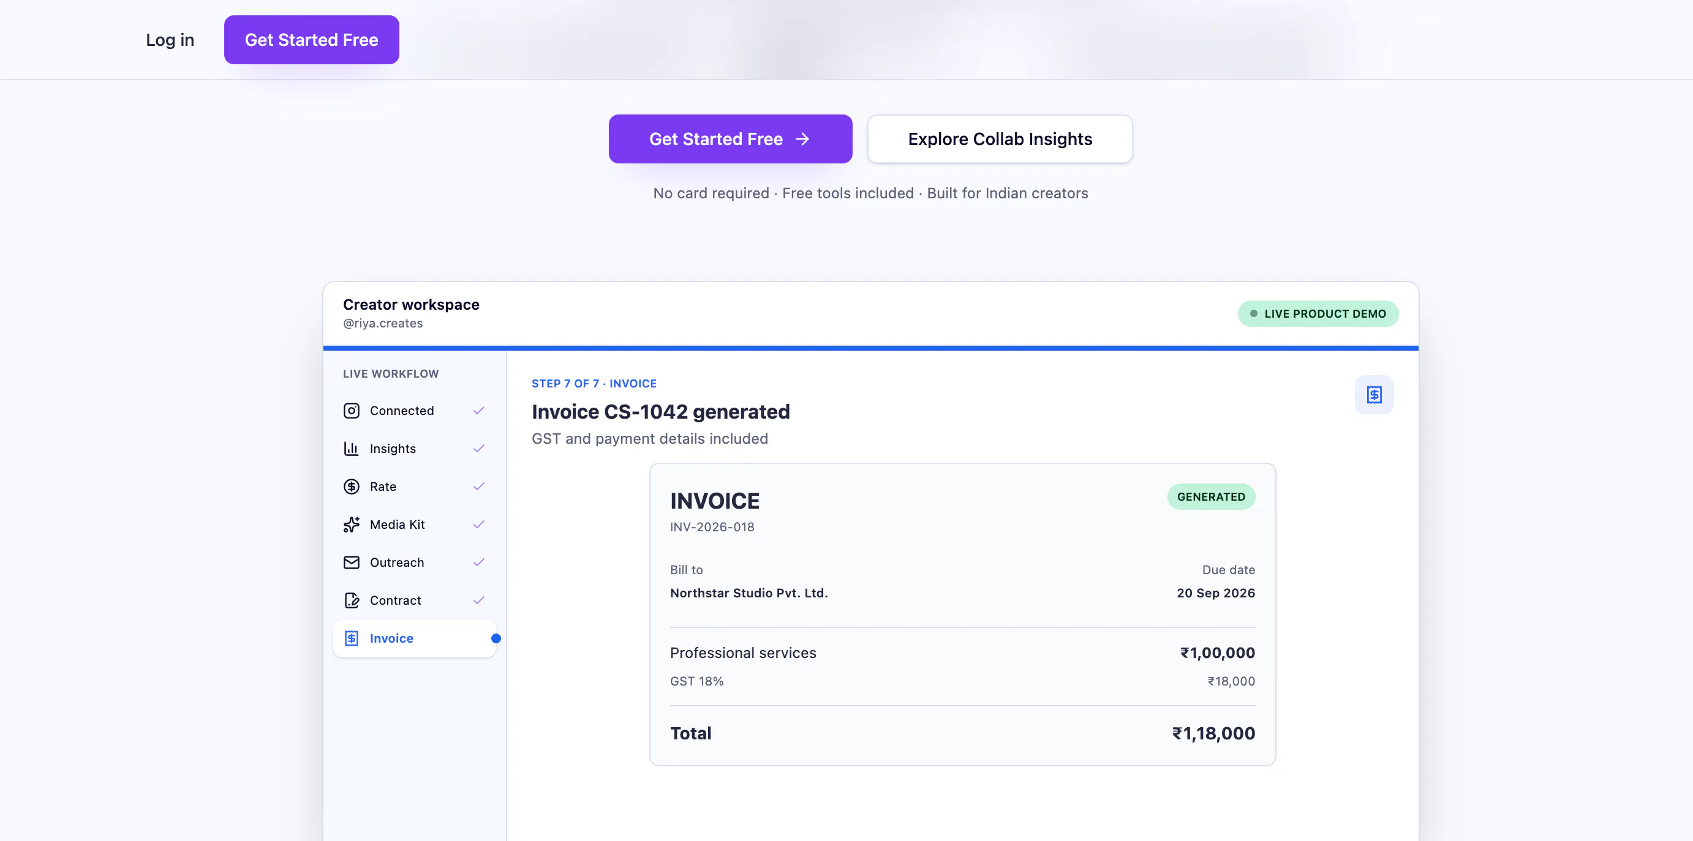Click the checkmark next to Contract
1693x841 pixels.
coord(479,600)
